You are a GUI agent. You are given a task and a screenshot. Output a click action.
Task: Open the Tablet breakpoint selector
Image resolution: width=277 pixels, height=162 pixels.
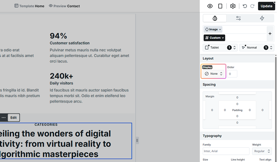[x=220, y=48]
